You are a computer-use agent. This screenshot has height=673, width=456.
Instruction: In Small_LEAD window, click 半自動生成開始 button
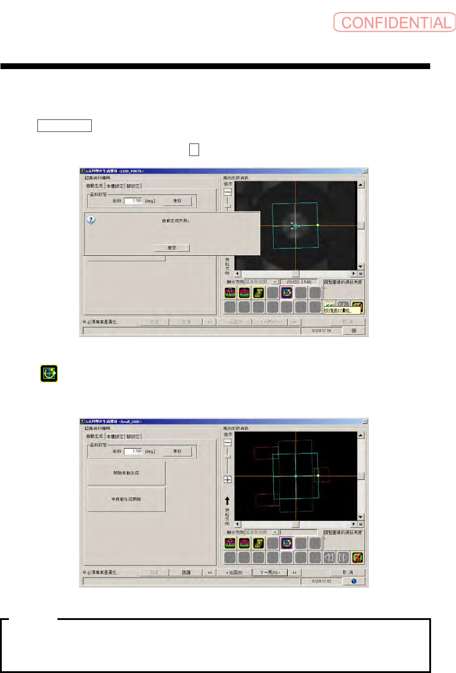(x=126, y=499)
